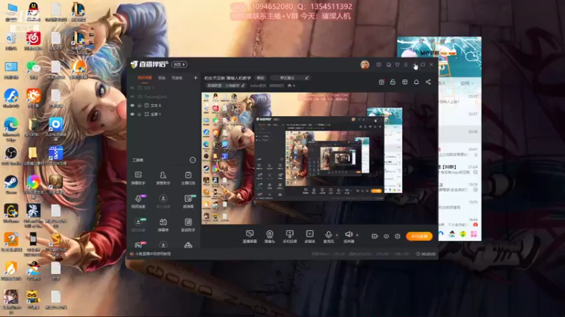Open the Microsoft Edge desktop icon
Viewport: 565px width, 317px height.
pyautogui.click(x=11, y=128)
